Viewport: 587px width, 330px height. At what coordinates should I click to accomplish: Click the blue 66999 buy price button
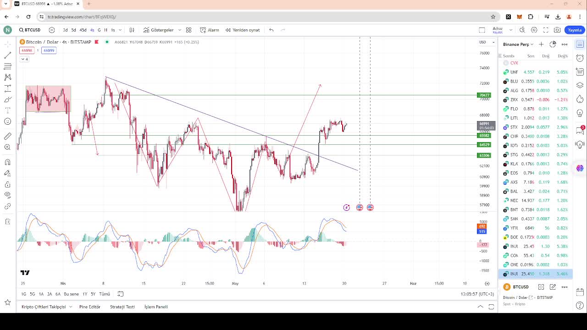[49, 50]
